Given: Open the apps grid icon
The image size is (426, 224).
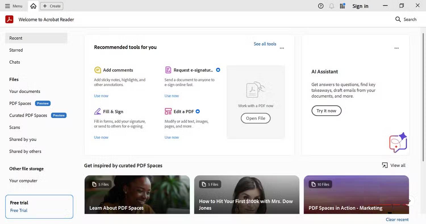Looking at the screenshot, I should pyautogui.click(x=342, y=6).
